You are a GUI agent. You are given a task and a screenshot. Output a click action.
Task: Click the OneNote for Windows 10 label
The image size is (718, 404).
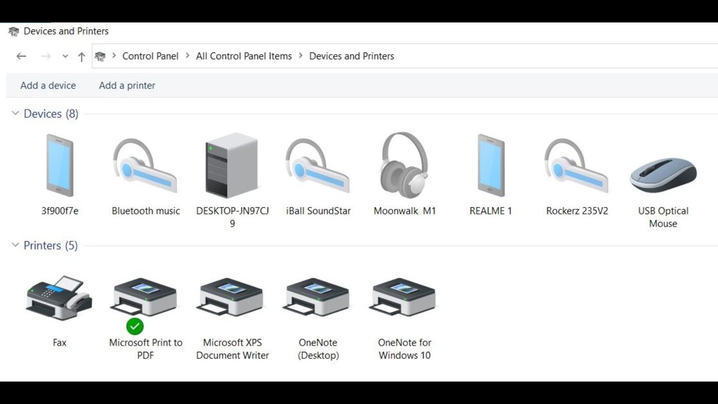pyautogui.click(x=404, y=348)
